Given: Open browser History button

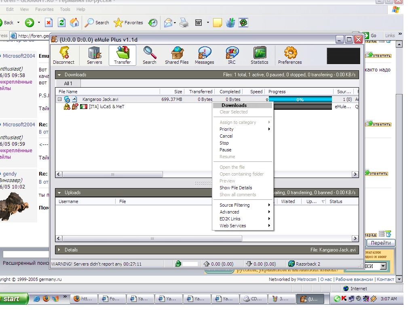Looking at the screenshot, I should click(x=153, y=23).
